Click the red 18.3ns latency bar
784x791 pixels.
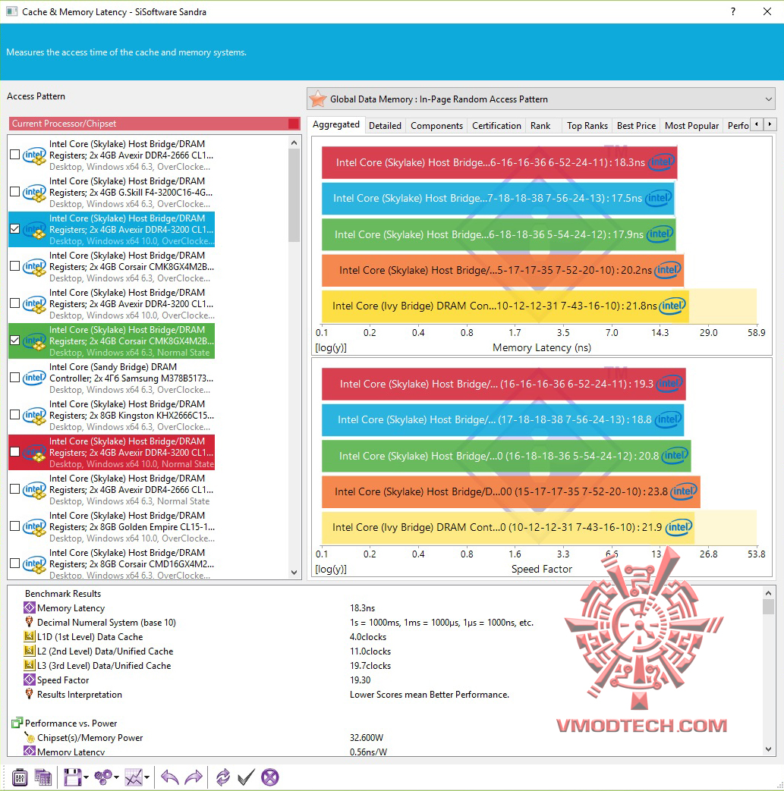[x=499, y=162]
